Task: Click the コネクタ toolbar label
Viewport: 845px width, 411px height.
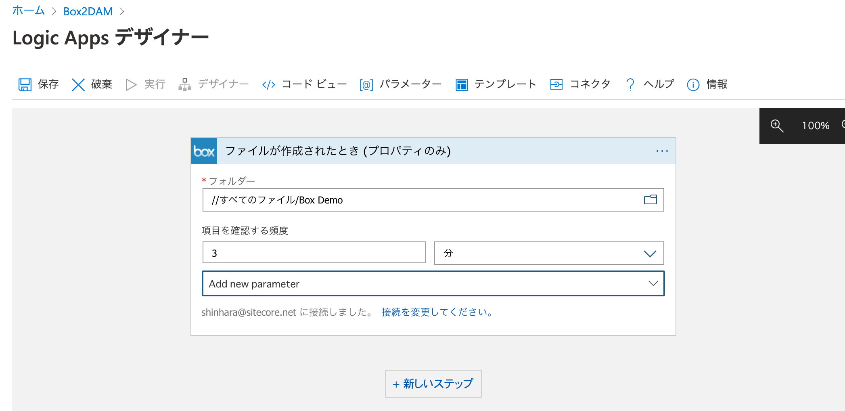Action: pyautogui.click(x=590, y=84)
